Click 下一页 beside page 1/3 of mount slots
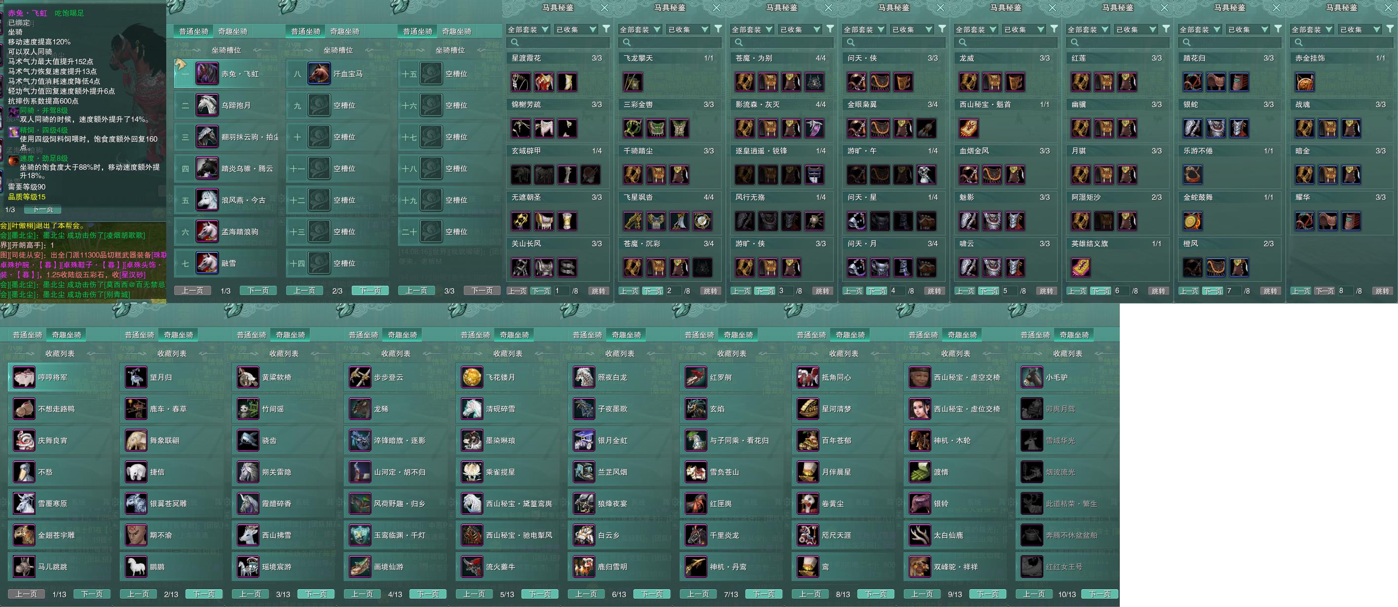This screenshot has height=607, width=1398. point(258,291)
